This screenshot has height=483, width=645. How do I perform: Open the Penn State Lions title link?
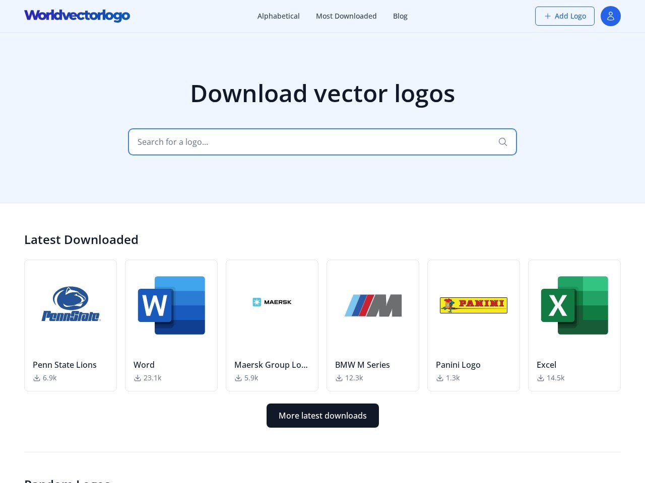[64, 365]
